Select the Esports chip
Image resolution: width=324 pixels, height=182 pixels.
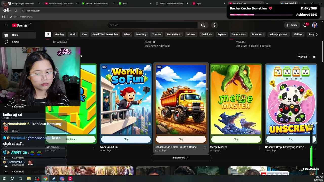(x=222, y=34)
